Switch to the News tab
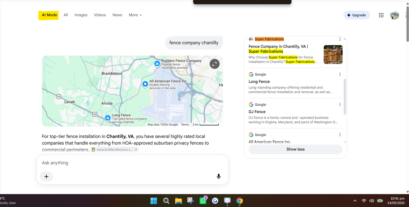409x207 pixels. coord(117,15)
